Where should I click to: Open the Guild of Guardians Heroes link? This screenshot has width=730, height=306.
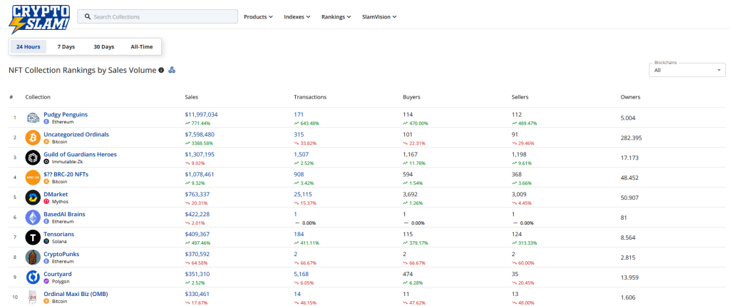[x=80, y=154]
